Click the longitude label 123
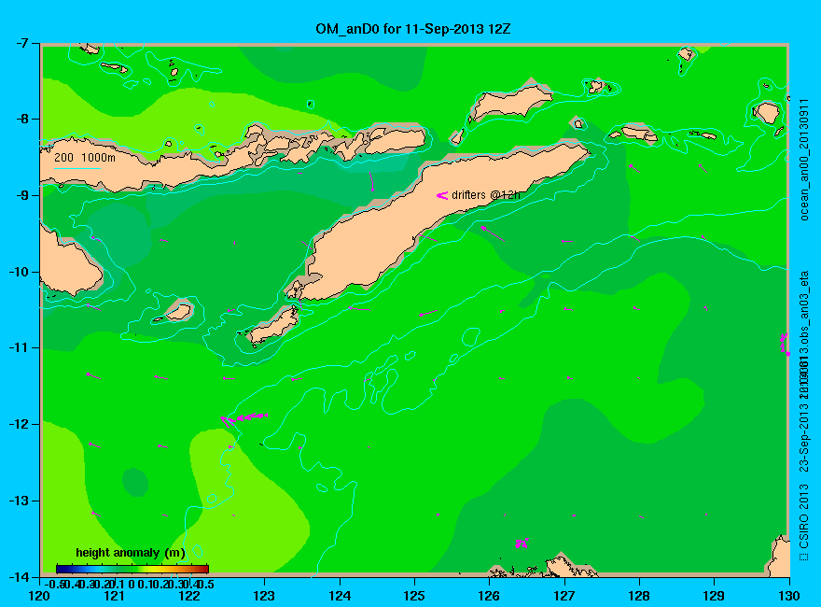 coord(264,596)
